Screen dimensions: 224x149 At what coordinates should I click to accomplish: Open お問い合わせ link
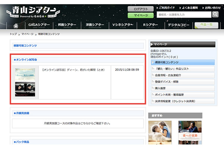pos(212,8)
